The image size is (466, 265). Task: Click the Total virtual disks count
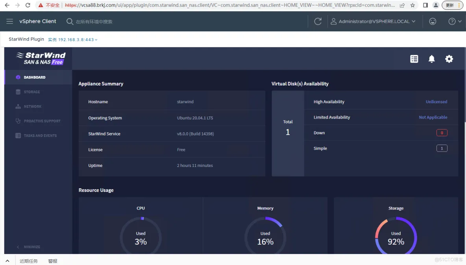click(288, 132)
